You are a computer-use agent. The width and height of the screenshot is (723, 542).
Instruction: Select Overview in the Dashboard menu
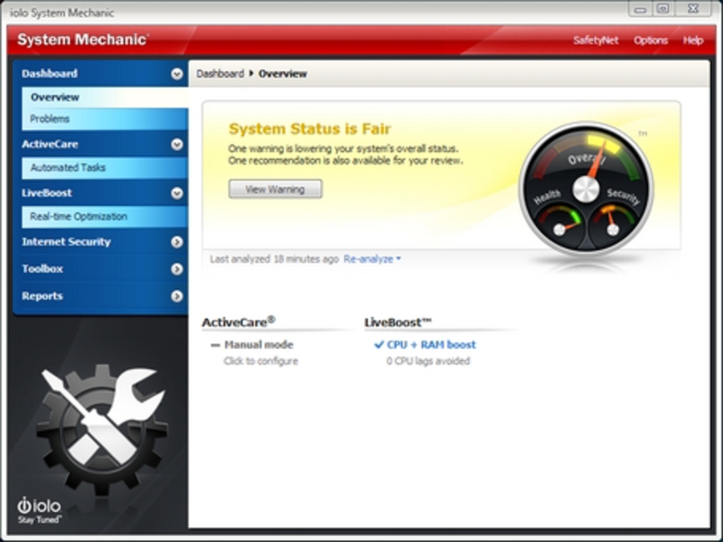click(x=105, y=98)
